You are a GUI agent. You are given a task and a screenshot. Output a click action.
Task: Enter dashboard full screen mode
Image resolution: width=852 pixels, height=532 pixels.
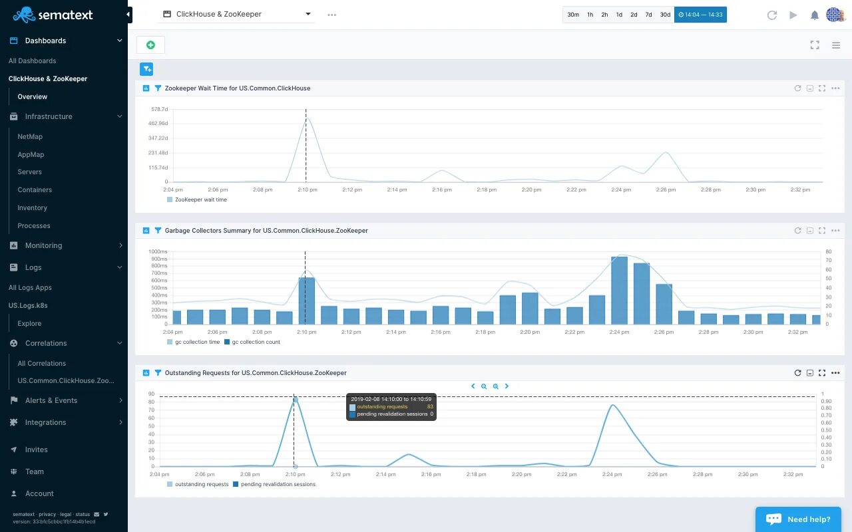tap(815, 45)
